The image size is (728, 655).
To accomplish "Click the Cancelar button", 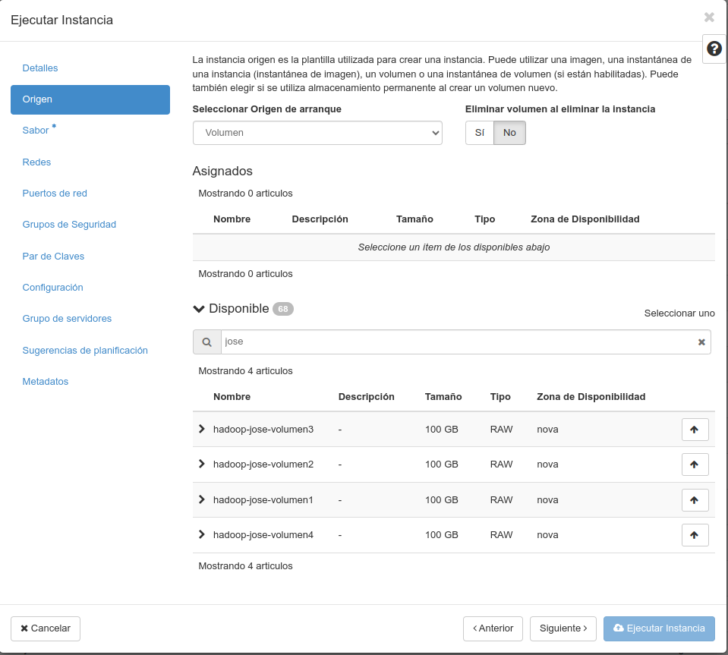I will tap(45, 628).
